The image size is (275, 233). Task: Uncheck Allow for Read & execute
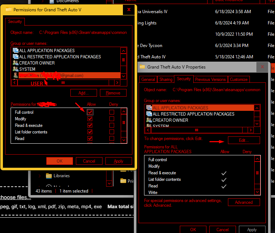[90, 125]
